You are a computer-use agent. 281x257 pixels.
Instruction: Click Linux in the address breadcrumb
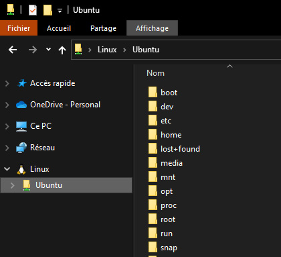tap(107, 50)
